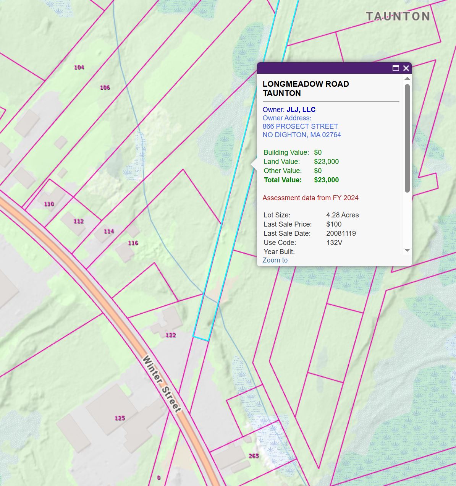This screenshot has height=486, width=456.
Task: Select the parcel labeled 106
Action: click(x=105, y=88)
